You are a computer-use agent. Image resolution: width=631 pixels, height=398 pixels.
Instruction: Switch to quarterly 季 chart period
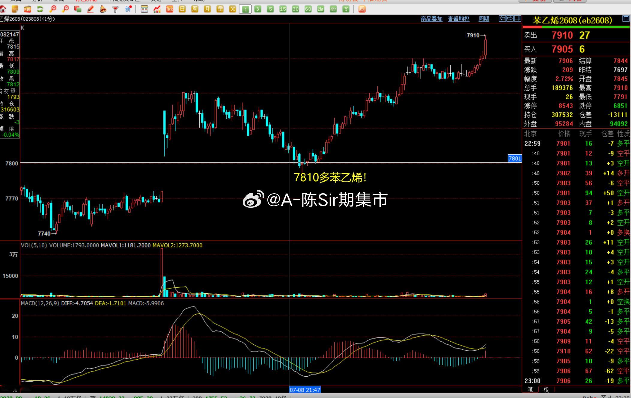[x=220, y=9]
